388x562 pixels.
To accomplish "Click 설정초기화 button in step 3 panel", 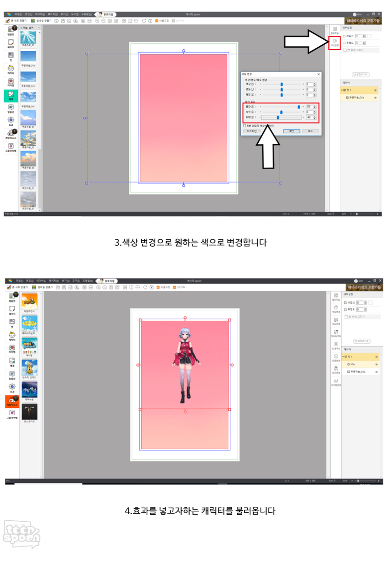I will (360, 75).
